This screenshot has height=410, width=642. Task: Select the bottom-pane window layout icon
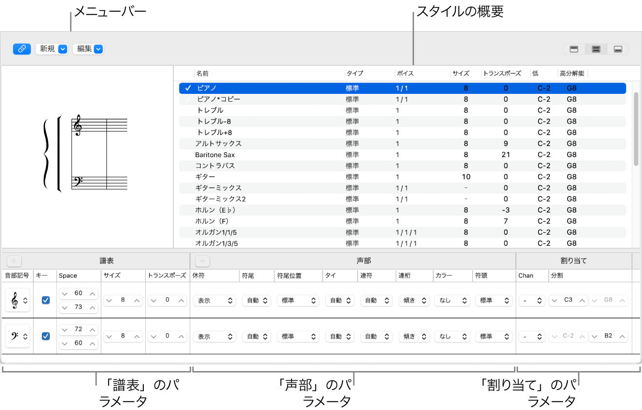617,49
